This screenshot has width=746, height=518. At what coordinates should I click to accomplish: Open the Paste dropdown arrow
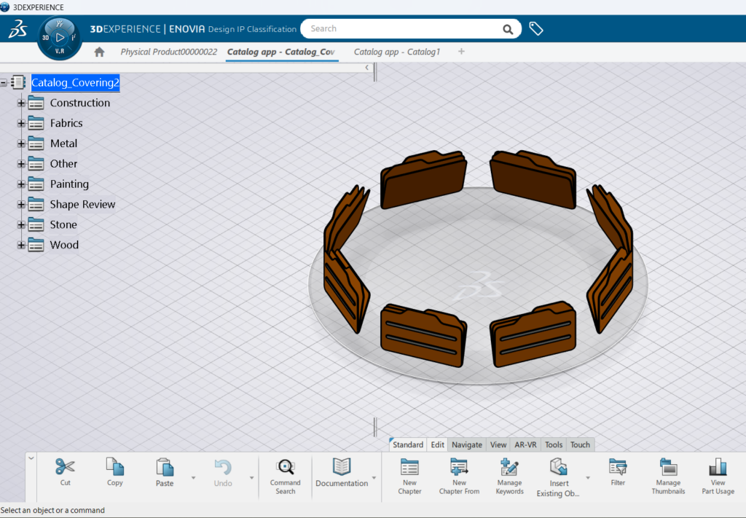click(x=193, y=478)
